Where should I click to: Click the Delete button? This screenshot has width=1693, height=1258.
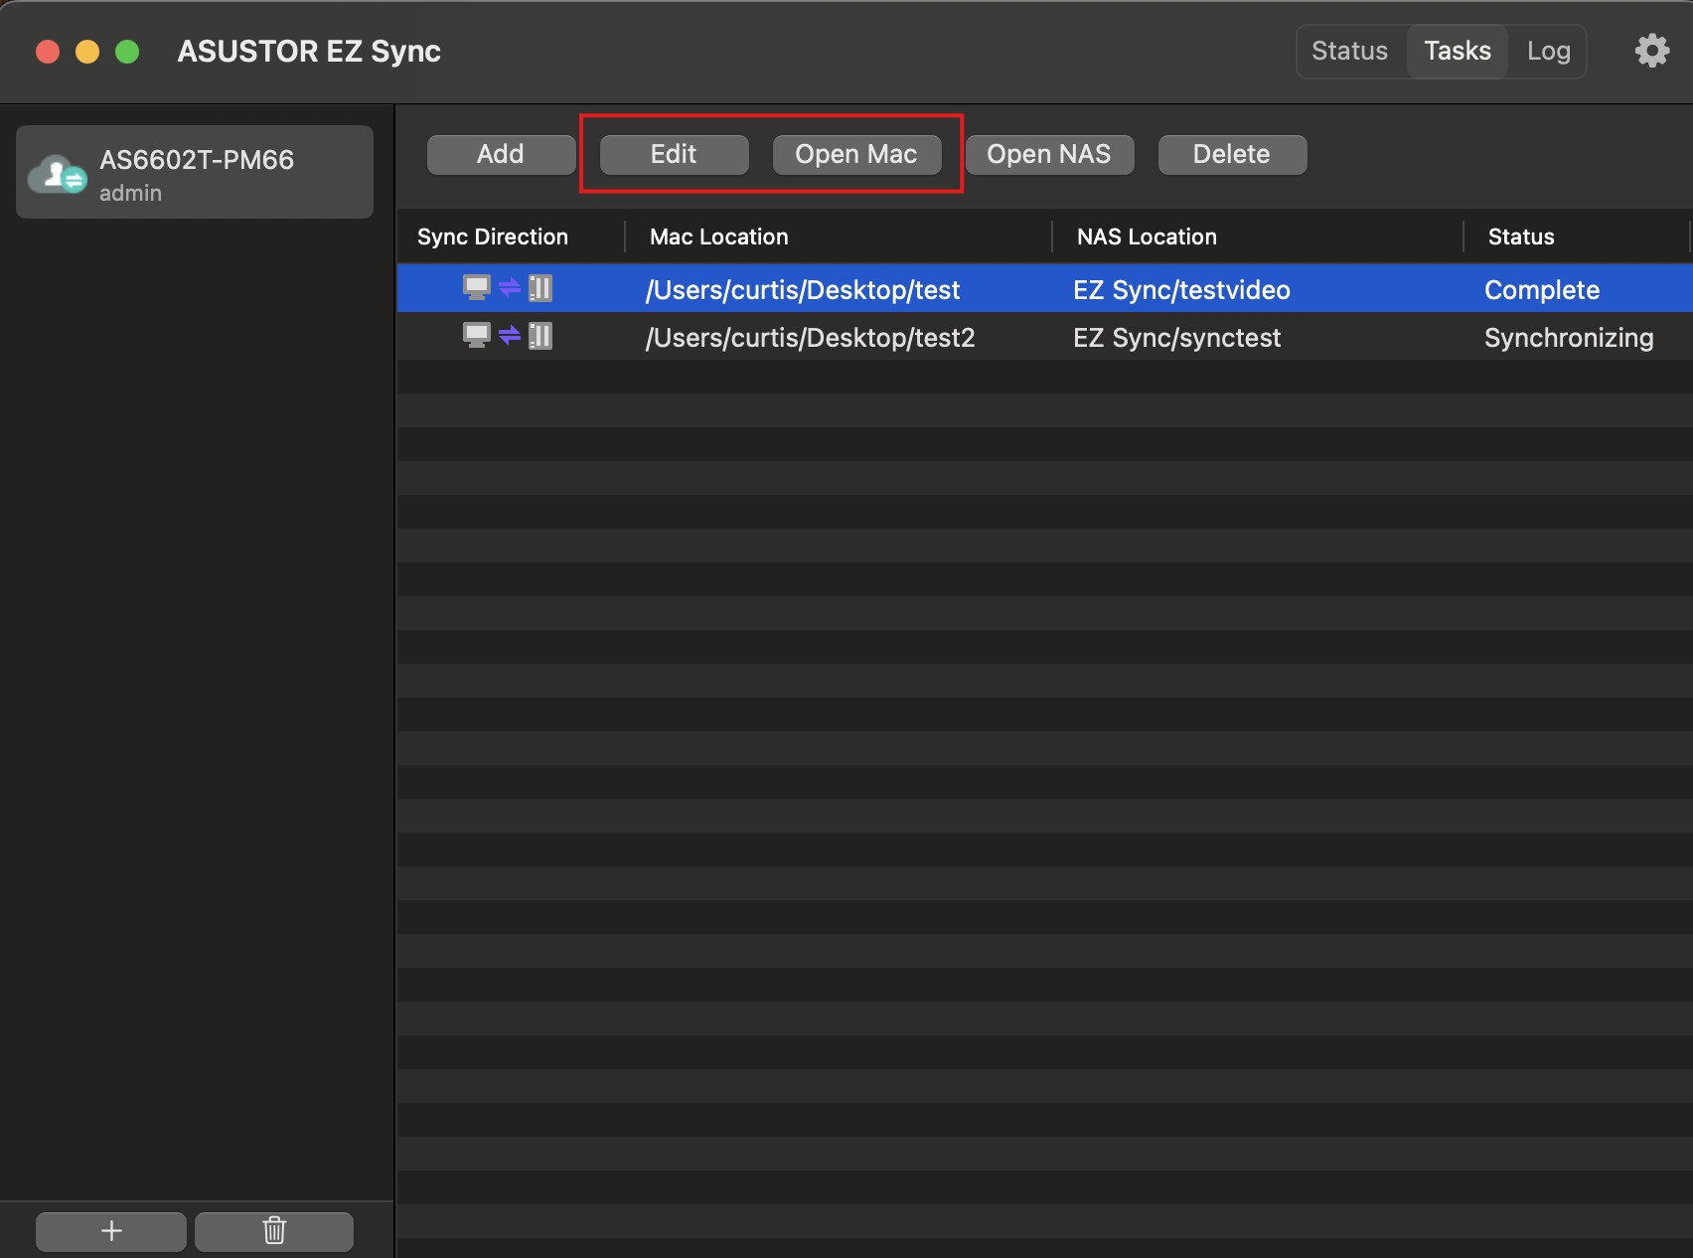tap(1232, 154)
